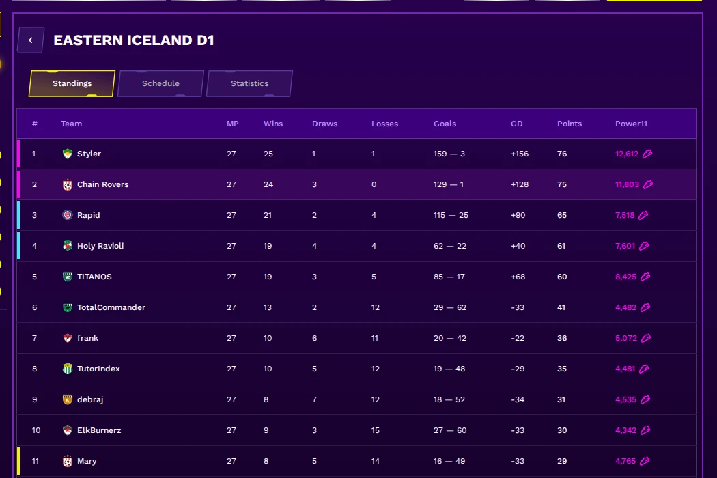Screen dimensions: 717x478
Task: Click the goals cell 85 — 17
Action: click(449, 277)
